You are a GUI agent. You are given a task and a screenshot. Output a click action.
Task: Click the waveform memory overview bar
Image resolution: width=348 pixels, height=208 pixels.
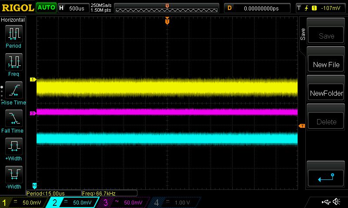[x=167, y=8]
